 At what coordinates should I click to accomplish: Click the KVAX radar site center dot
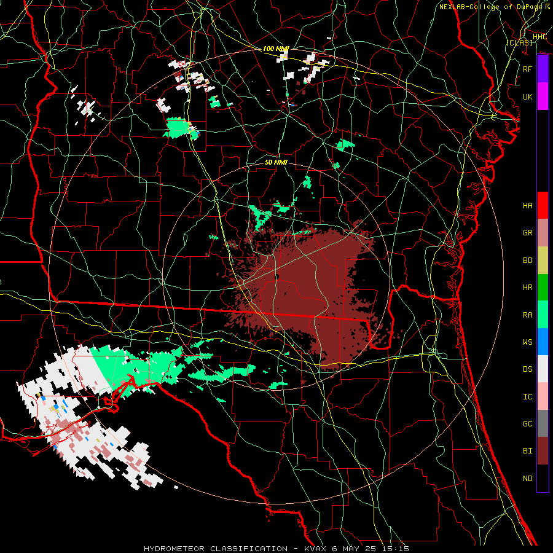click(x=277, y=276)
